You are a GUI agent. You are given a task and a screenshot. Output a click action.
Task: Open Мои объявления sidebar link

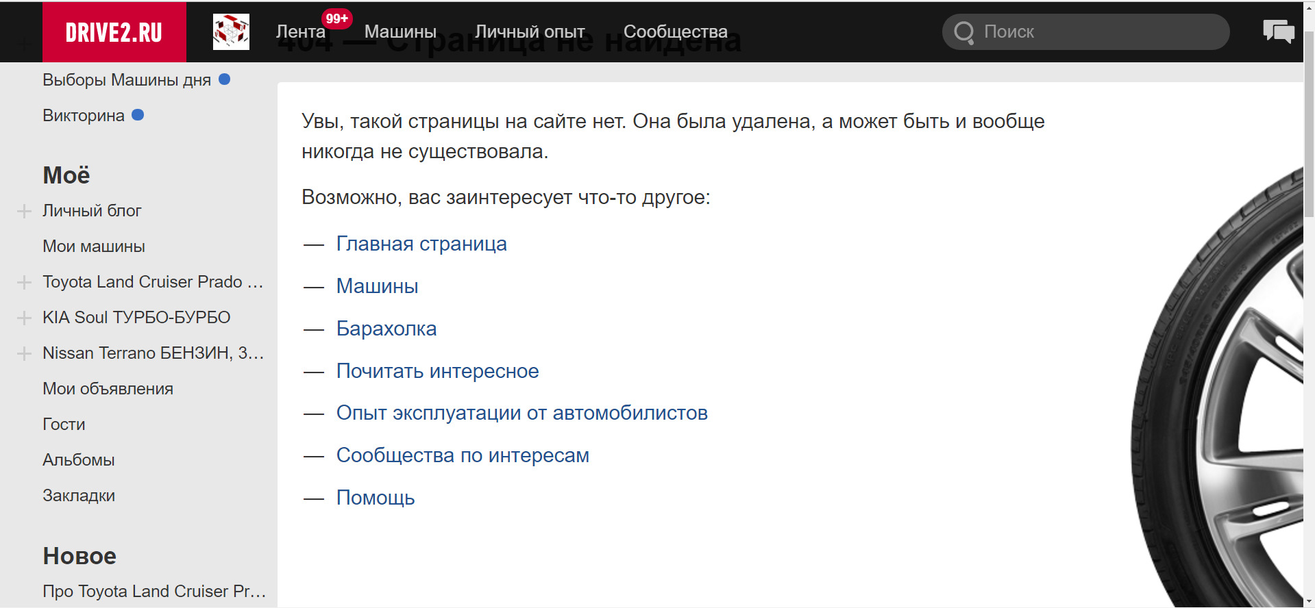[108, 389]
